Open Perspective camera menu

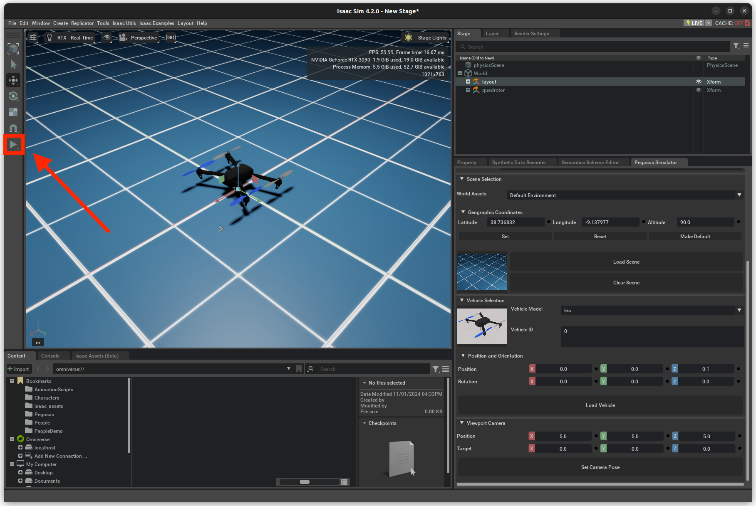click(x=138, y=37)
